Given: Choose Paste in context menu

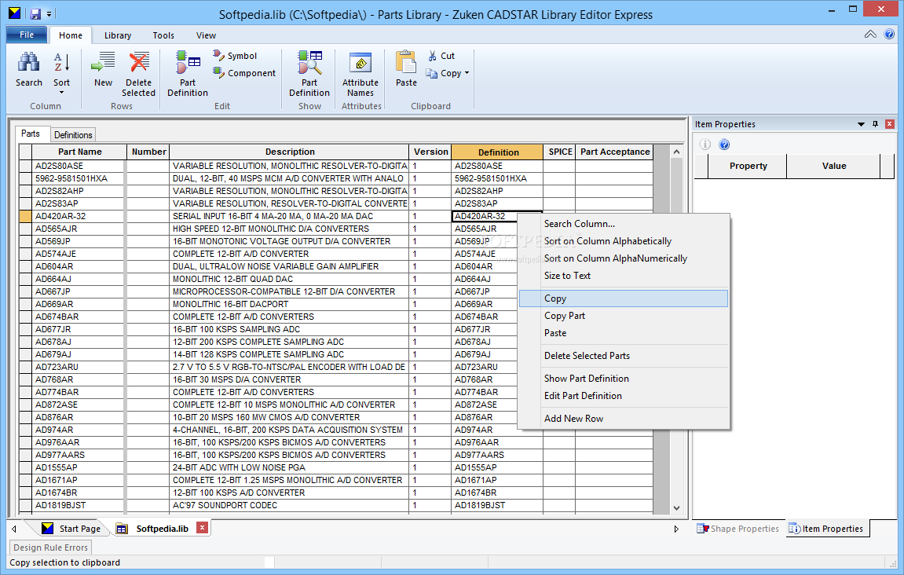Looking at the screenshot, I should pyautogui.click(x=624, y=333).
